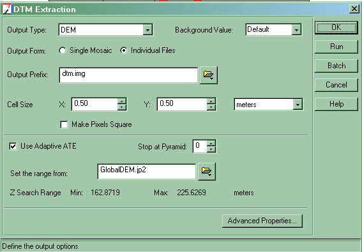Decrease Cell Size Y with the down arrow
The height and width of the screenshot is (252, 362).
pos(211,107)
